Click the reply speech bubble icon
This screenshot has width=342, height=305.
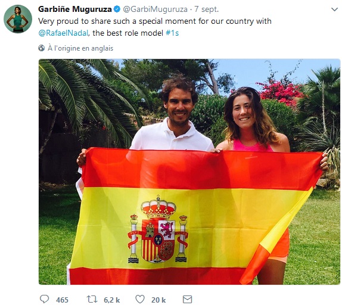[44, 299]
